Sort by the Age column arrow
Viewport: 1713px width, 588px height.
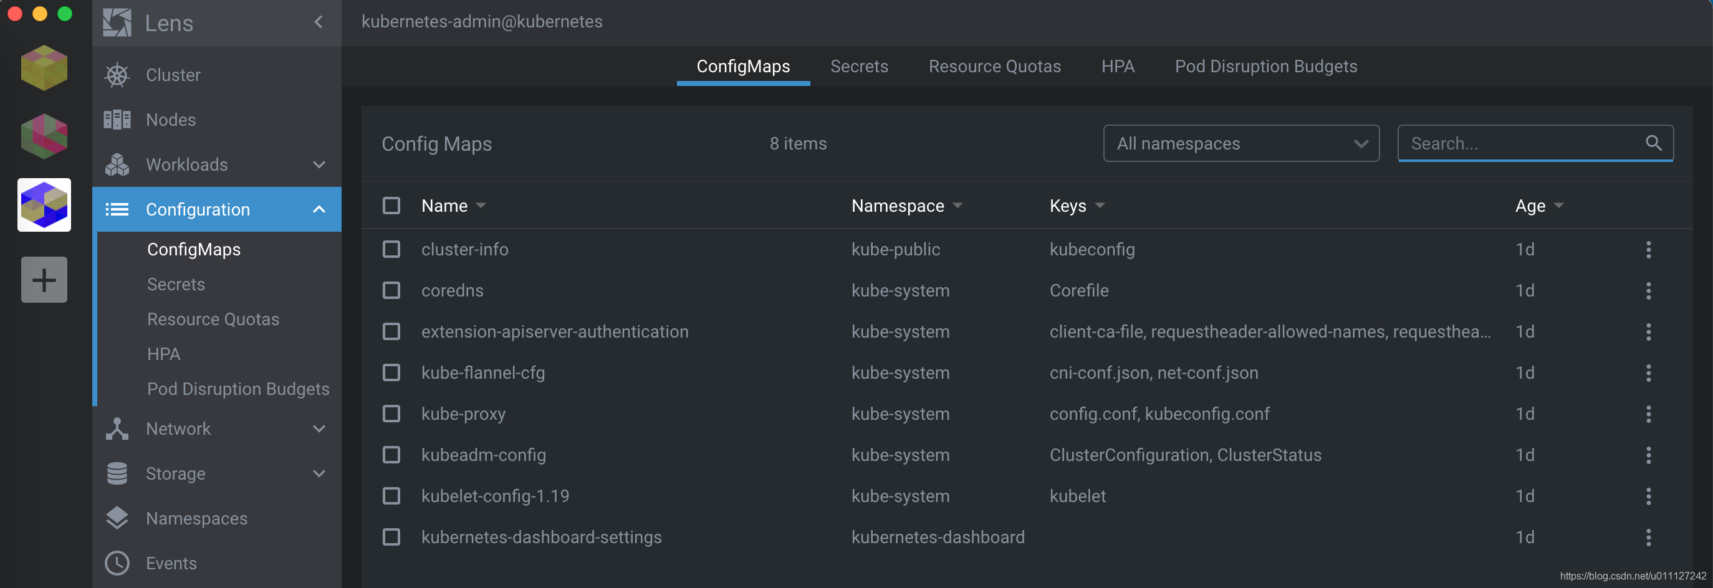click(x=1559, y=206)
